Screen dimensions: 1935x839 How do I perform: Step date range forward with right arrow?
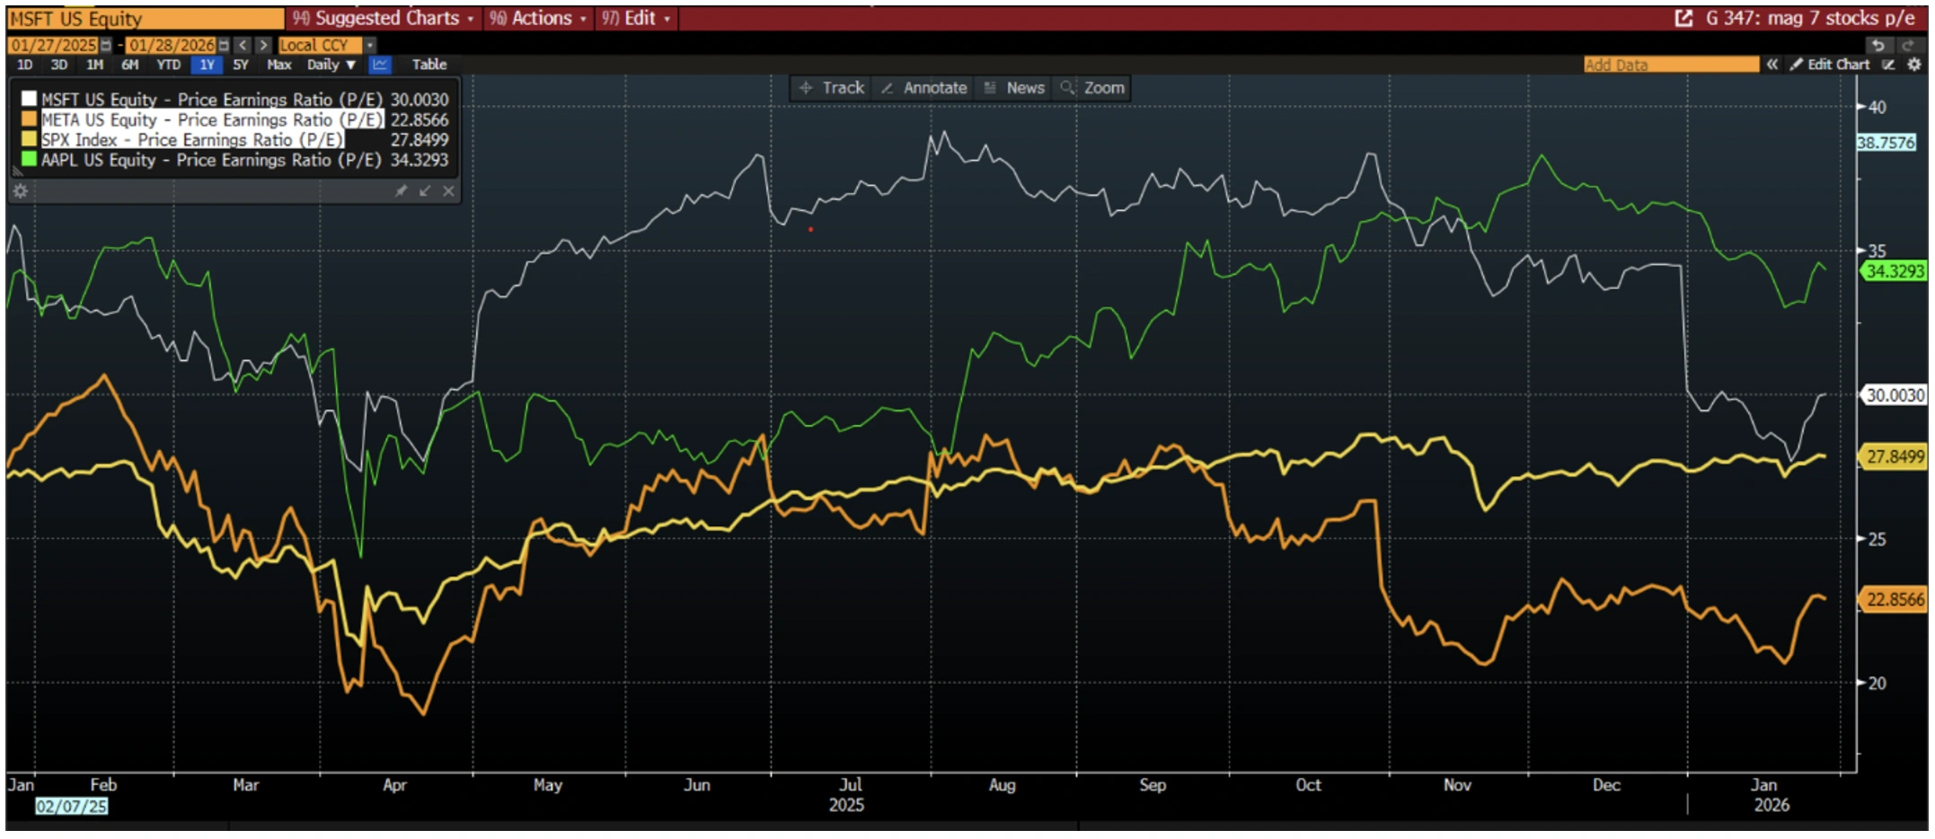pos(263,45)
